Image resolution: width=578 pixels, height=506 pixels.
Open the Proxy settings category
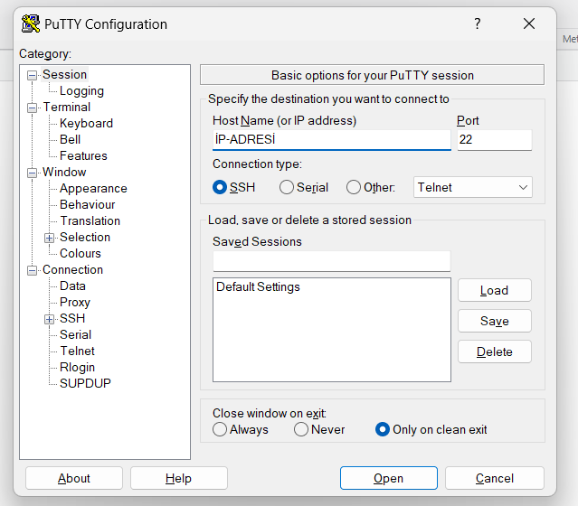tap(75, 303)
